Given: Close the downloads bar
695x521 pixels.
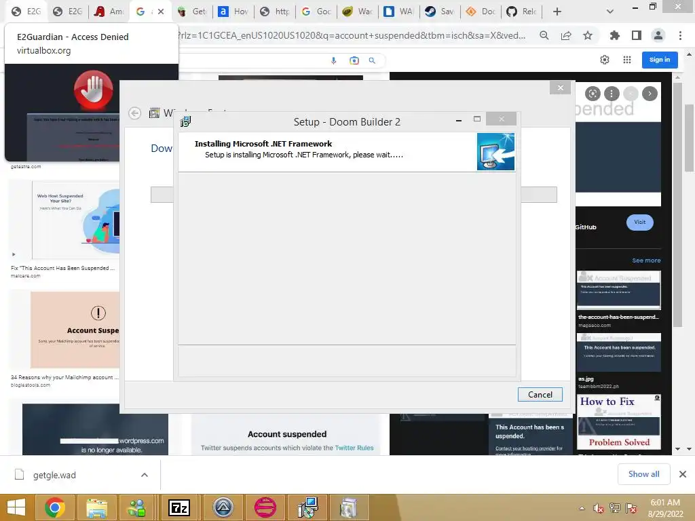Looking at the screenshot, I should click(683, 474).
